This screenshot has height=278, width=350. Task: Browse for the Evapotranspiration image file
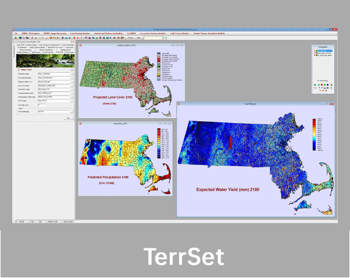72,93
